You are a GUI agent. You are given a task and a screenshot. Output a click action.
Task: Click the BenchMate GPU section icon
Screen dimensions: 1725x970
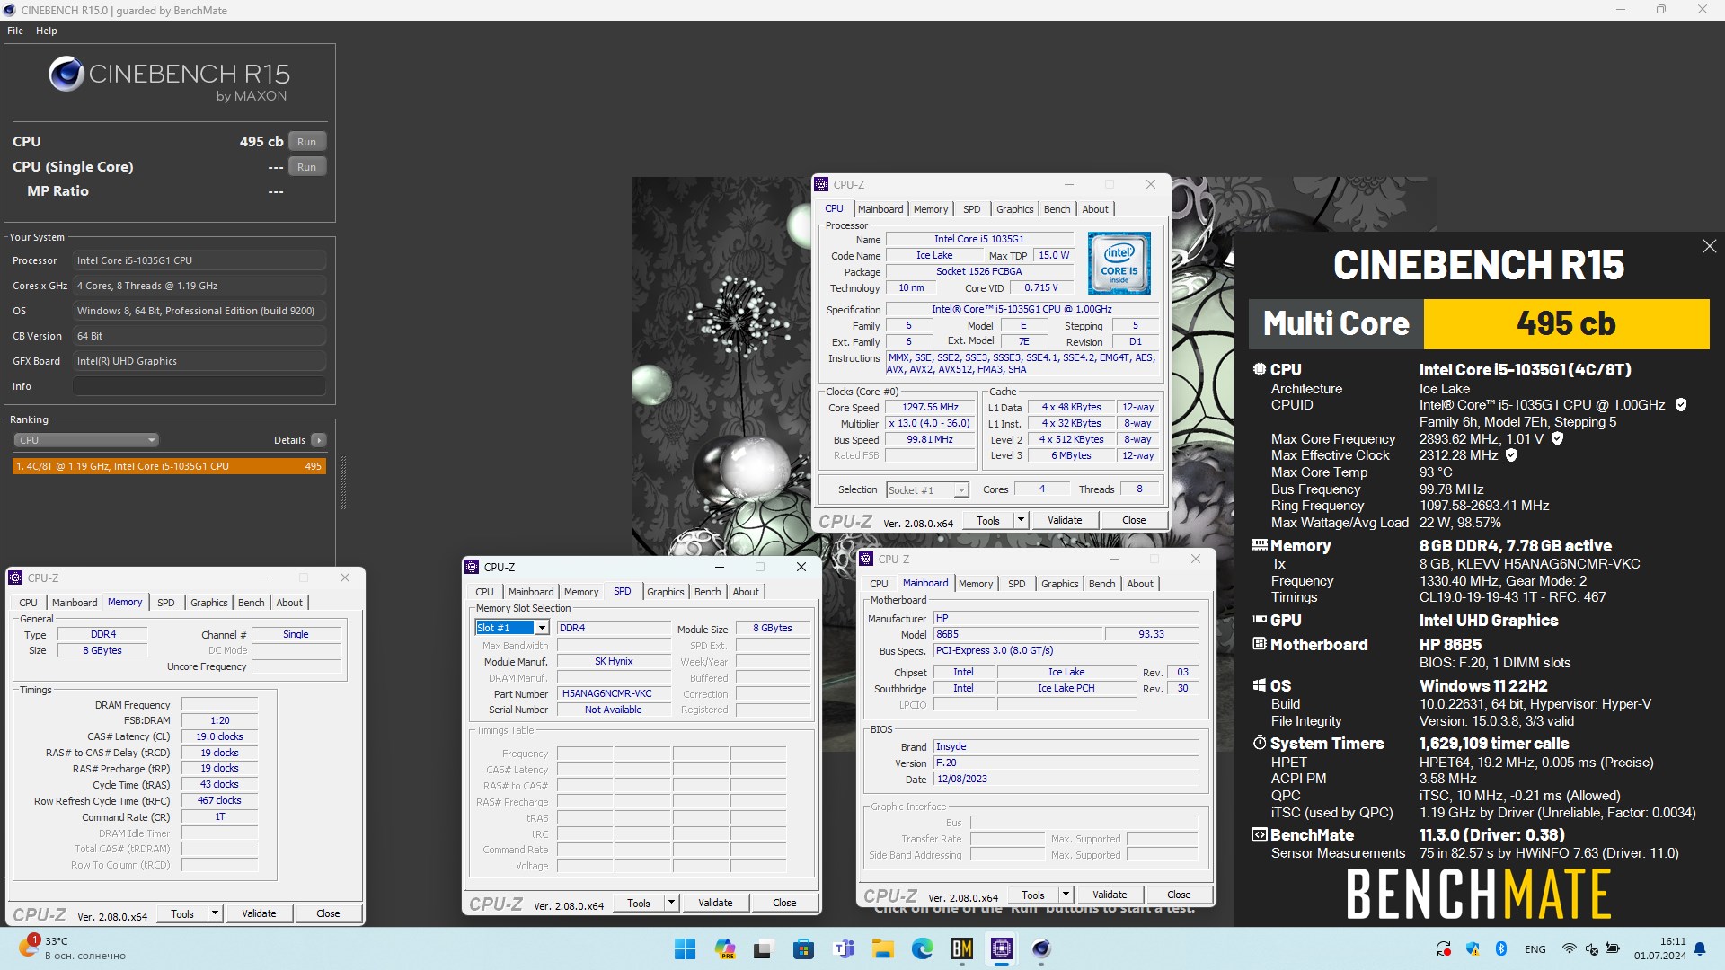pos(1260,620)
